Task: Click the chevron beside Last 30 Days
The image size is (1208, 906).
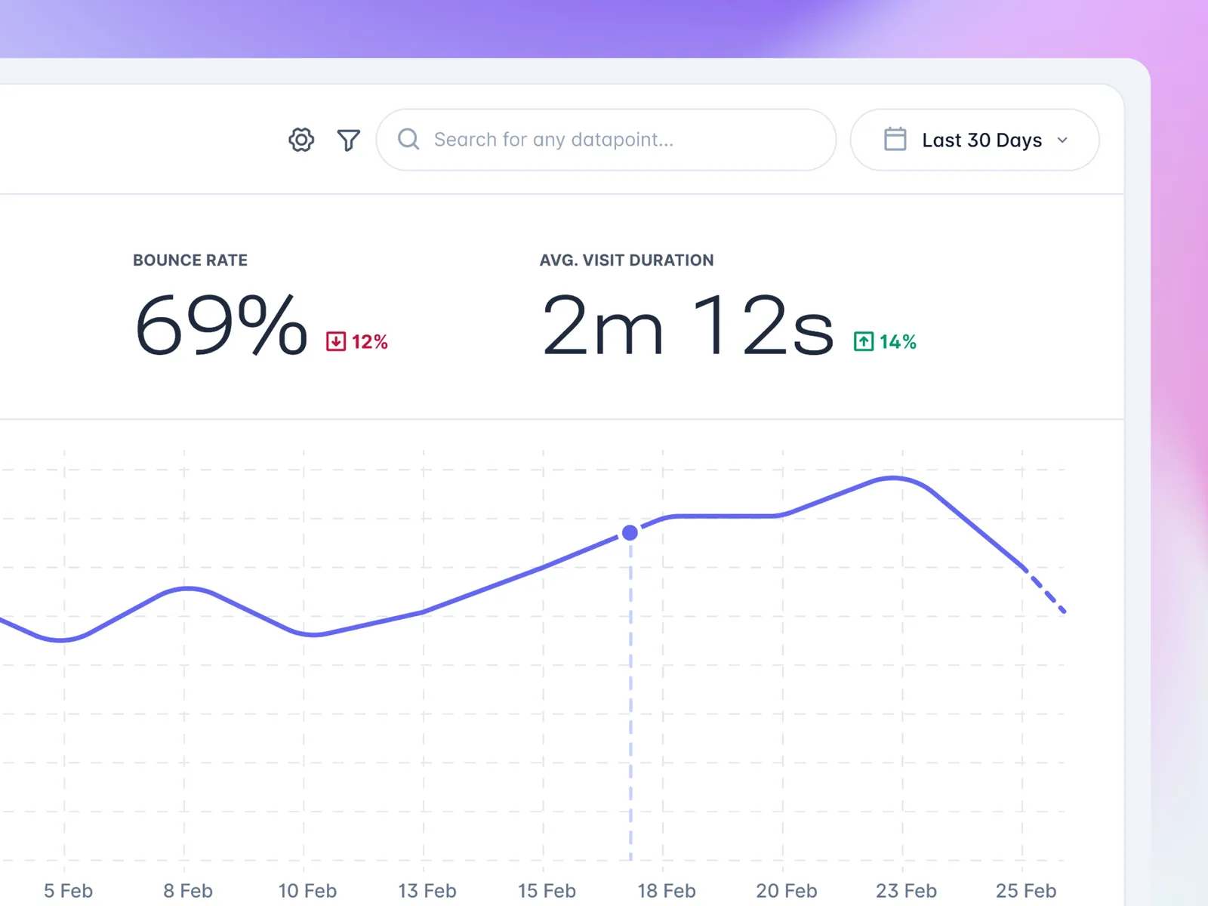Action: [x=1062, y=140]
